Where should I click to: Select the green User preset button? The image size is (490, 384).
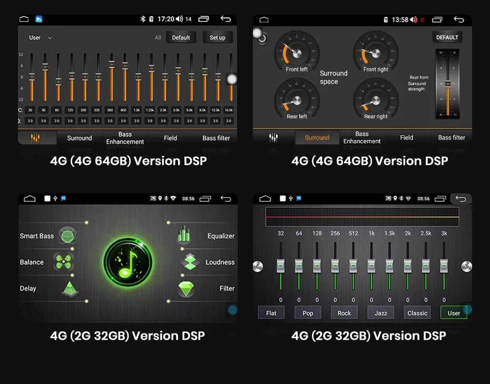pos(454,313)
